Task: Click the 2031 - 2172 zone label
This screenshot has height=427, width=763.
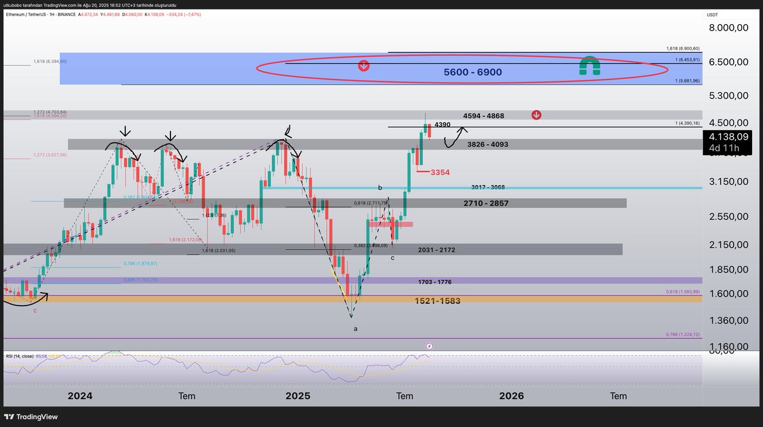Action: (x=436, y=250)
